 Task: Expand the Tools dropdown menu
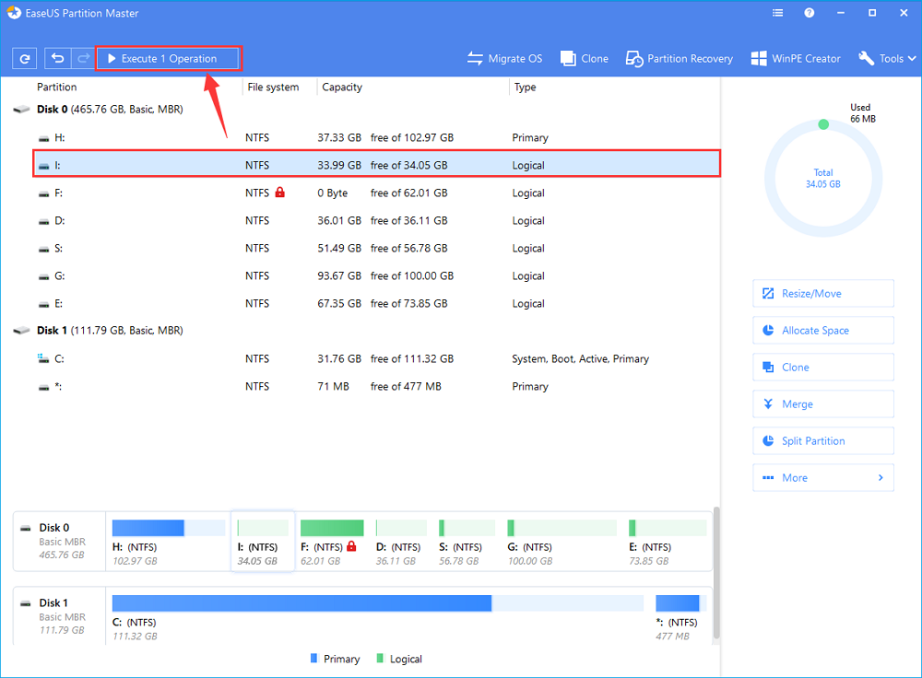[887, 58]
